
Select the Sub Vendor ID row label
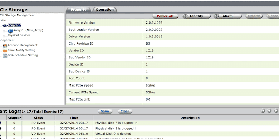(x=79, y=57)
